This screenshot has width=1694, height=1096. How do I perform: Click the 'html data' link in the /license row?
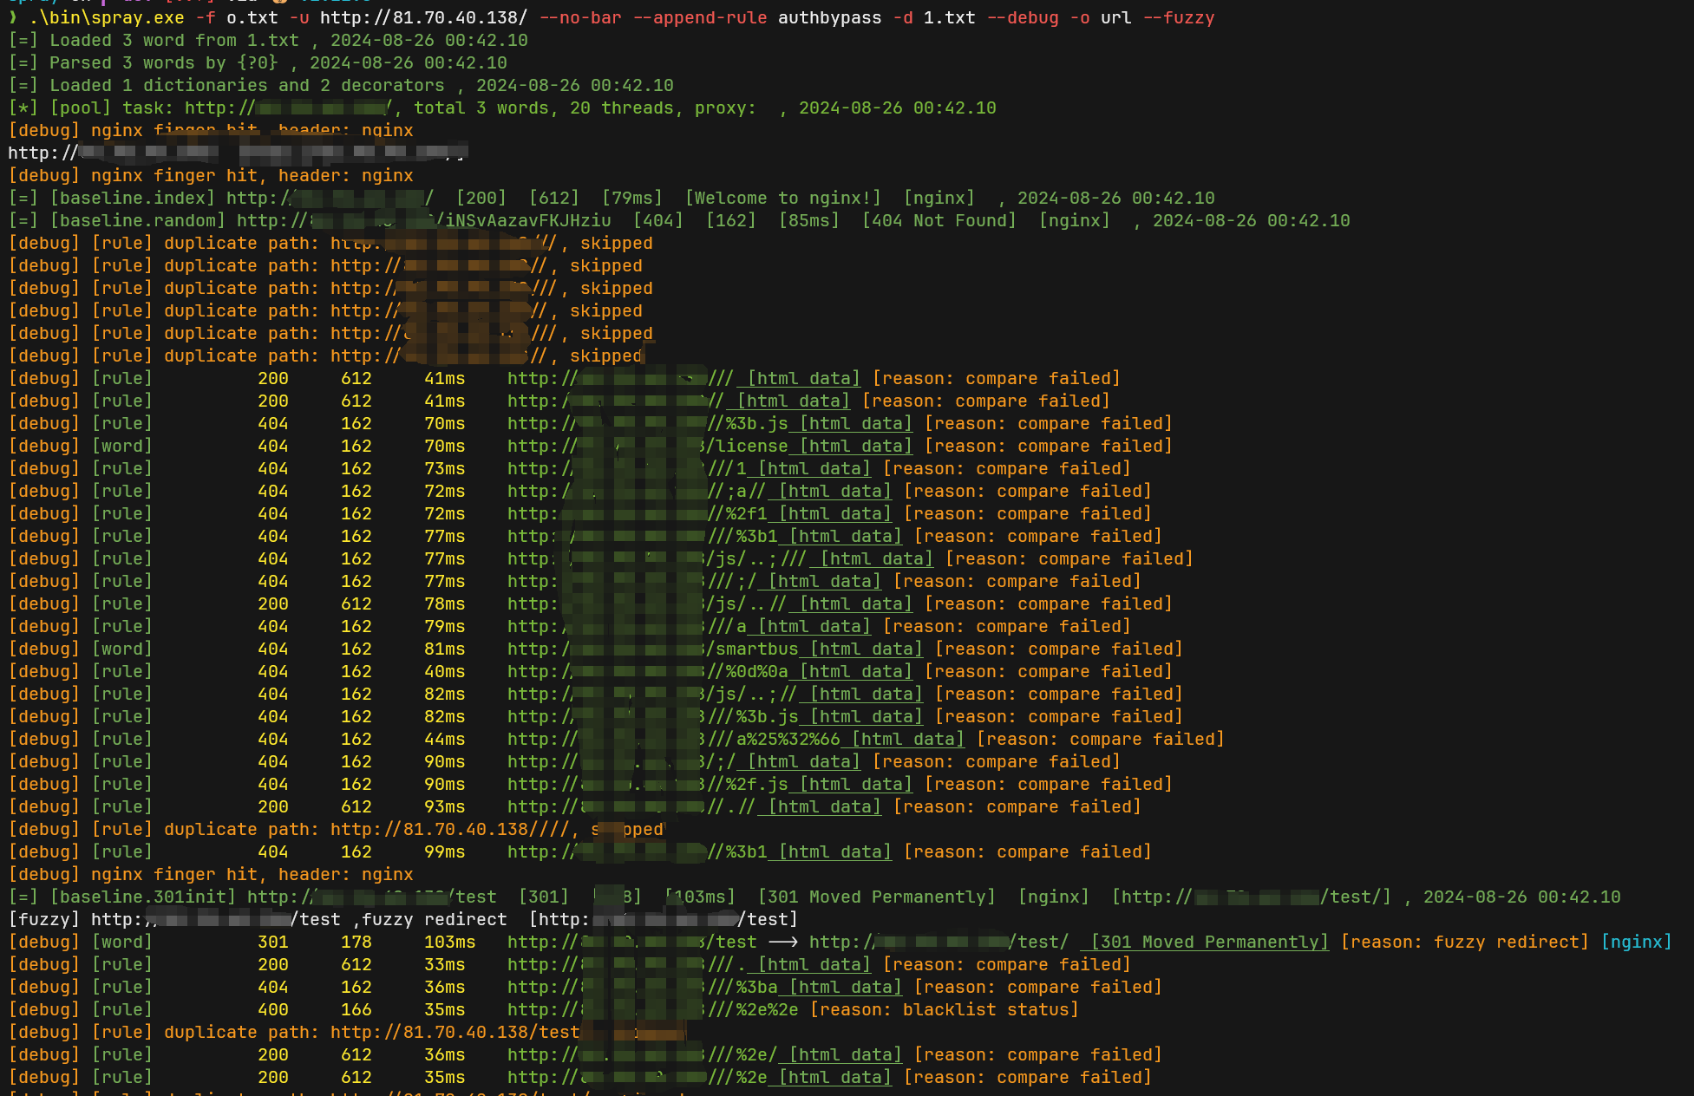click(x=855, y=446)
